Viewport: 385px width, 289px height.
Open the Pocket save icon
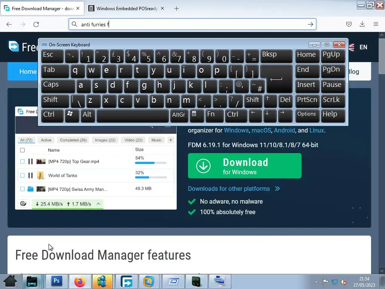[x=349, y=24]
